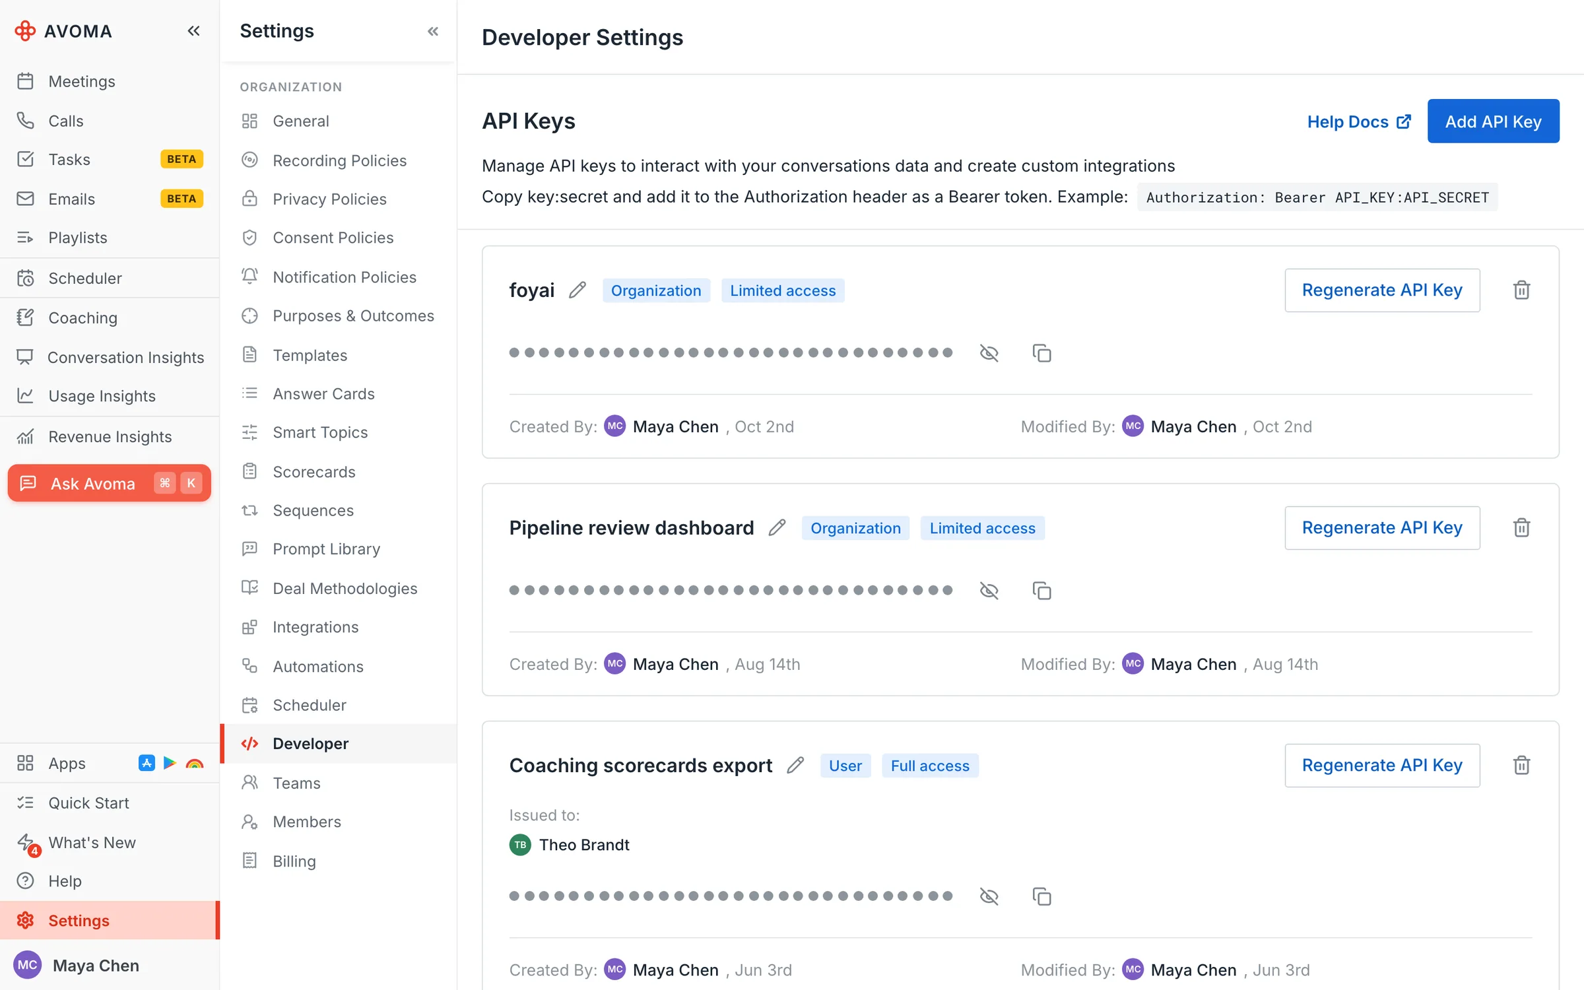Open General organization settings
1584x990 pixels.
pyautogui.click(x=338, y=121)
